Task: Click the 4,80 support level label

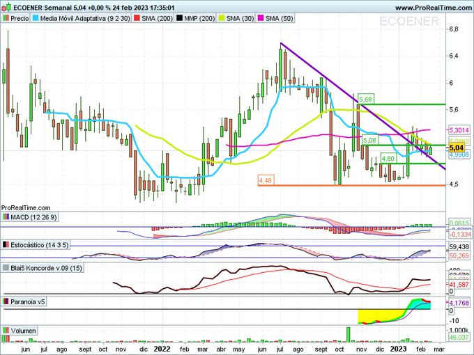Action: click(388, 159)
